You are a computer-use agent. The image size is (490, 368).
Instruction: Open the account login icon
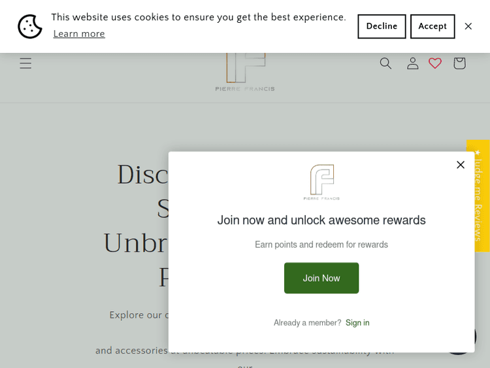[x=412, y=63]
